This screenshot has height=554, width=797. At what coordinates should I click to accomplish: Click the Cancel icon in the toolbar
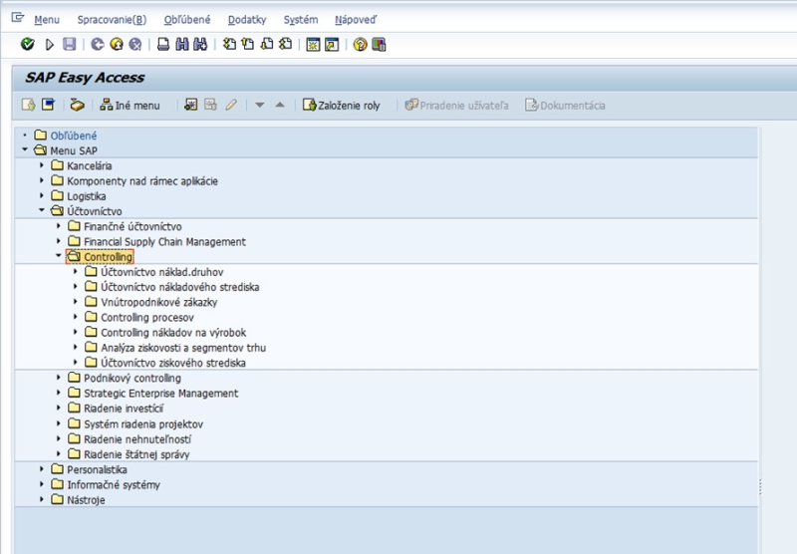coord(135,45)
